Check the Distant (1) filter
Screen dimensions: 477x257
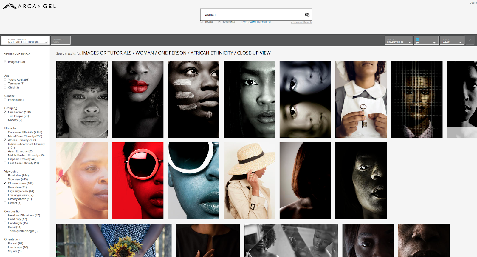[x=5, y=203]
